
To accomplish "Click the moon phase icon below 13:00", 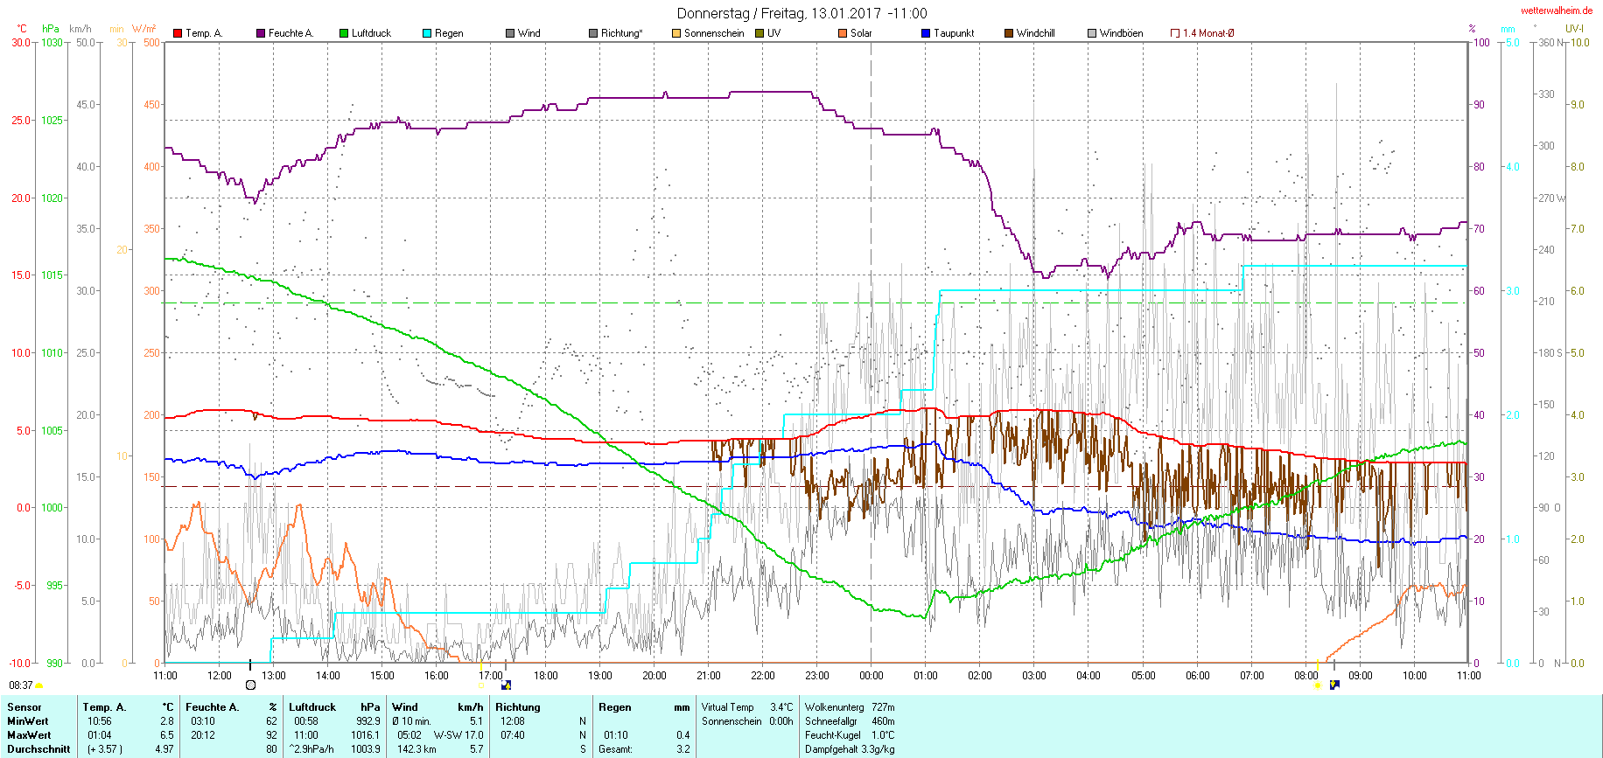I will click(x=251, y=685).
